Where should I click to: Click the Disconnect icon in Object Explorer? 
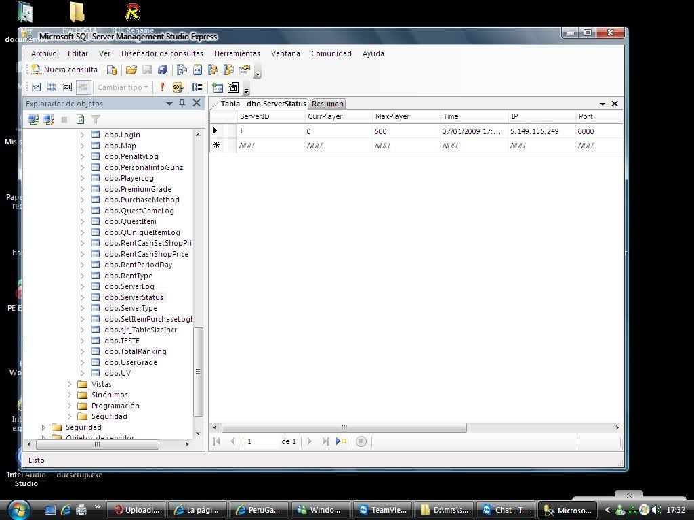49,119
